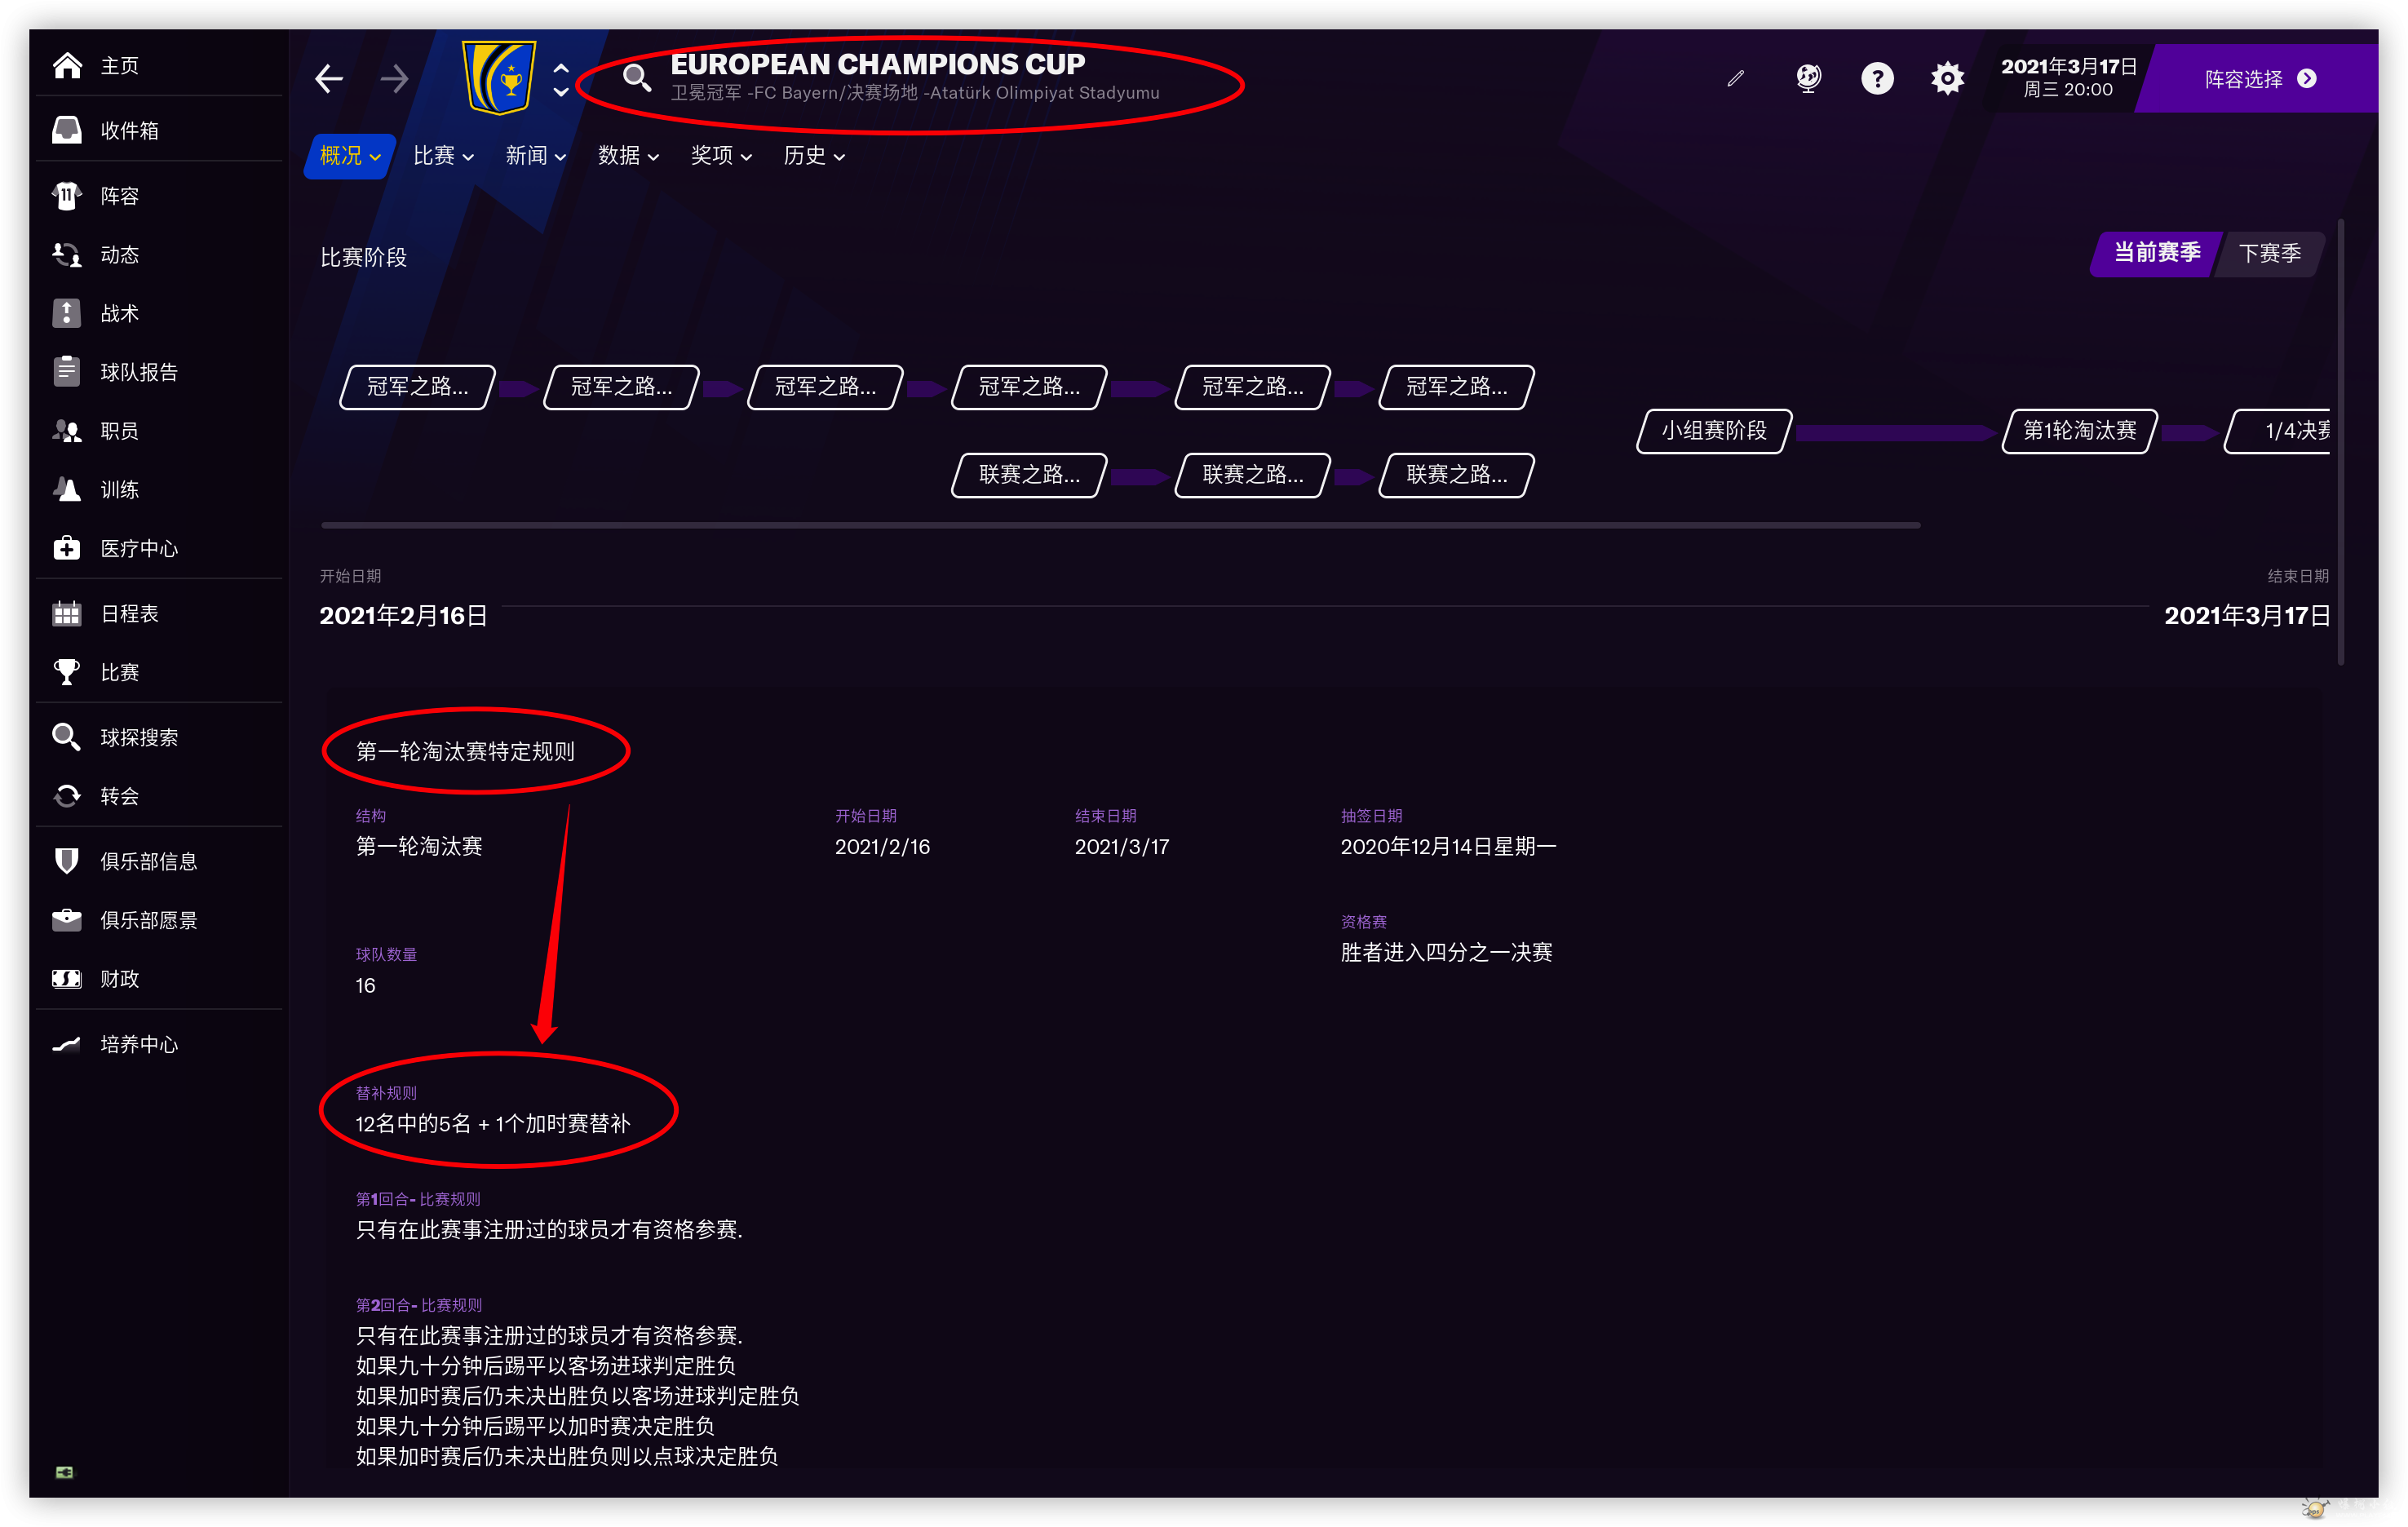Expand the 数据 dropdown menu
This screenshot has width=2408, height=1527.
(x=628, y=156)
